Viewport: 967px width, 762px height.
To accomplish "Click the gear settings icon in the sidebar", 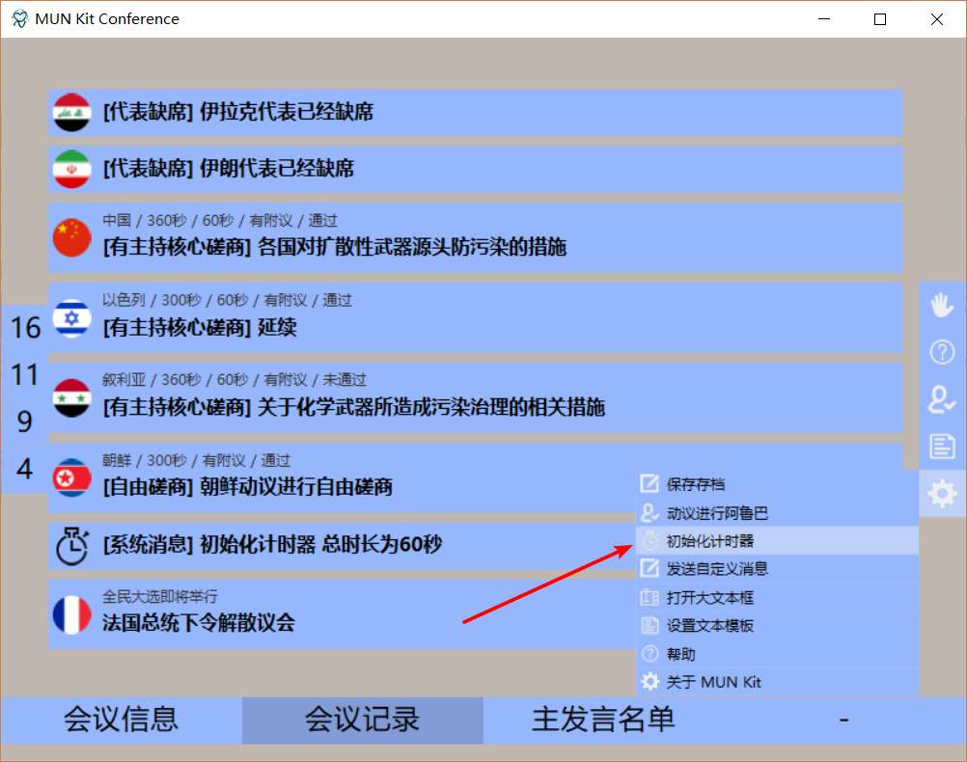I will (942, 493).
